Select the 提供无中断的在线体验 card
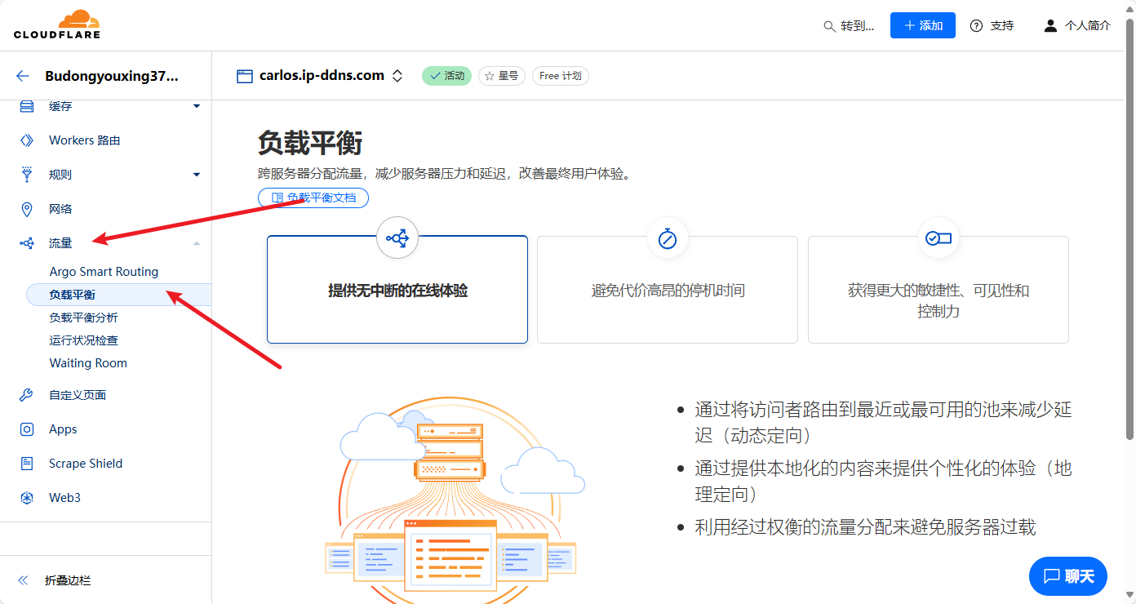This screenshot has width=1136, height=604. coord(397,290)
